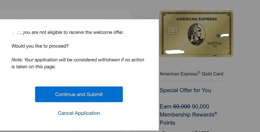Image resolution: width=260 pixels, height=132 pixels.
Task: Click the EMV chip on the Gold Card
Action: [173, 30]
